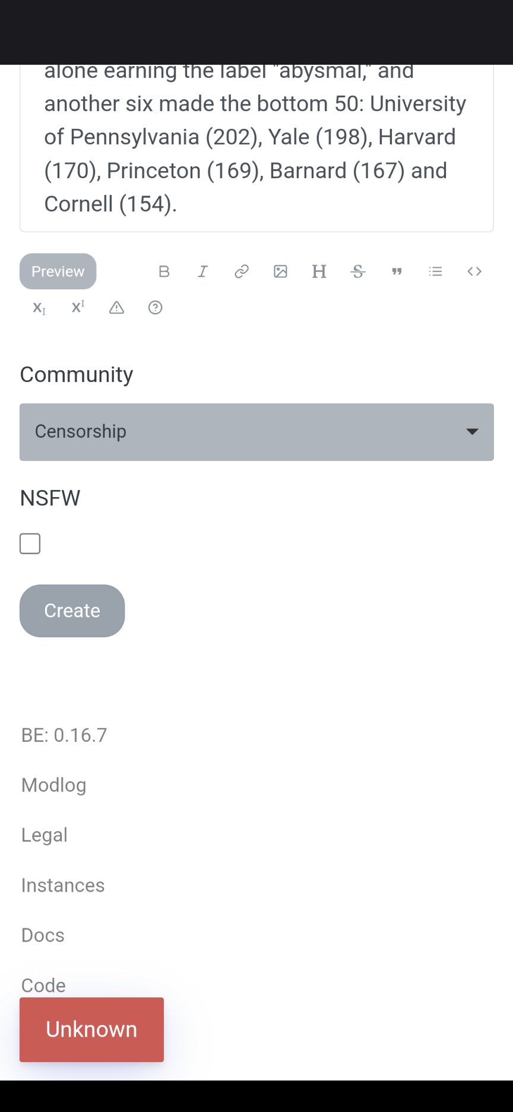Apply italic formatting
Image resolution: width=513 pixels, height=1112 pixels.
202,271
